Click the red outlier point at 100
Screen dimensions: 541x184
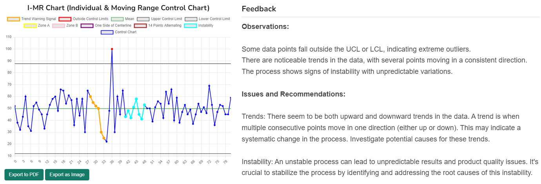click(x=112, y=49)
